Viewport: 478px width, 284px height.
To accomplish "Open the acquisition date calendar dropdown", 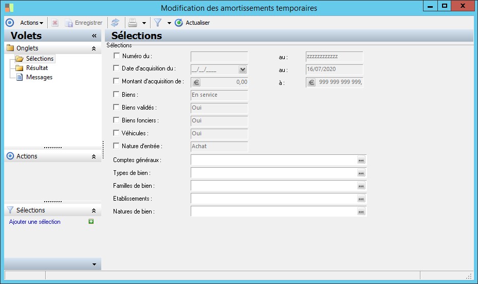I will click(x=243, y=69).
